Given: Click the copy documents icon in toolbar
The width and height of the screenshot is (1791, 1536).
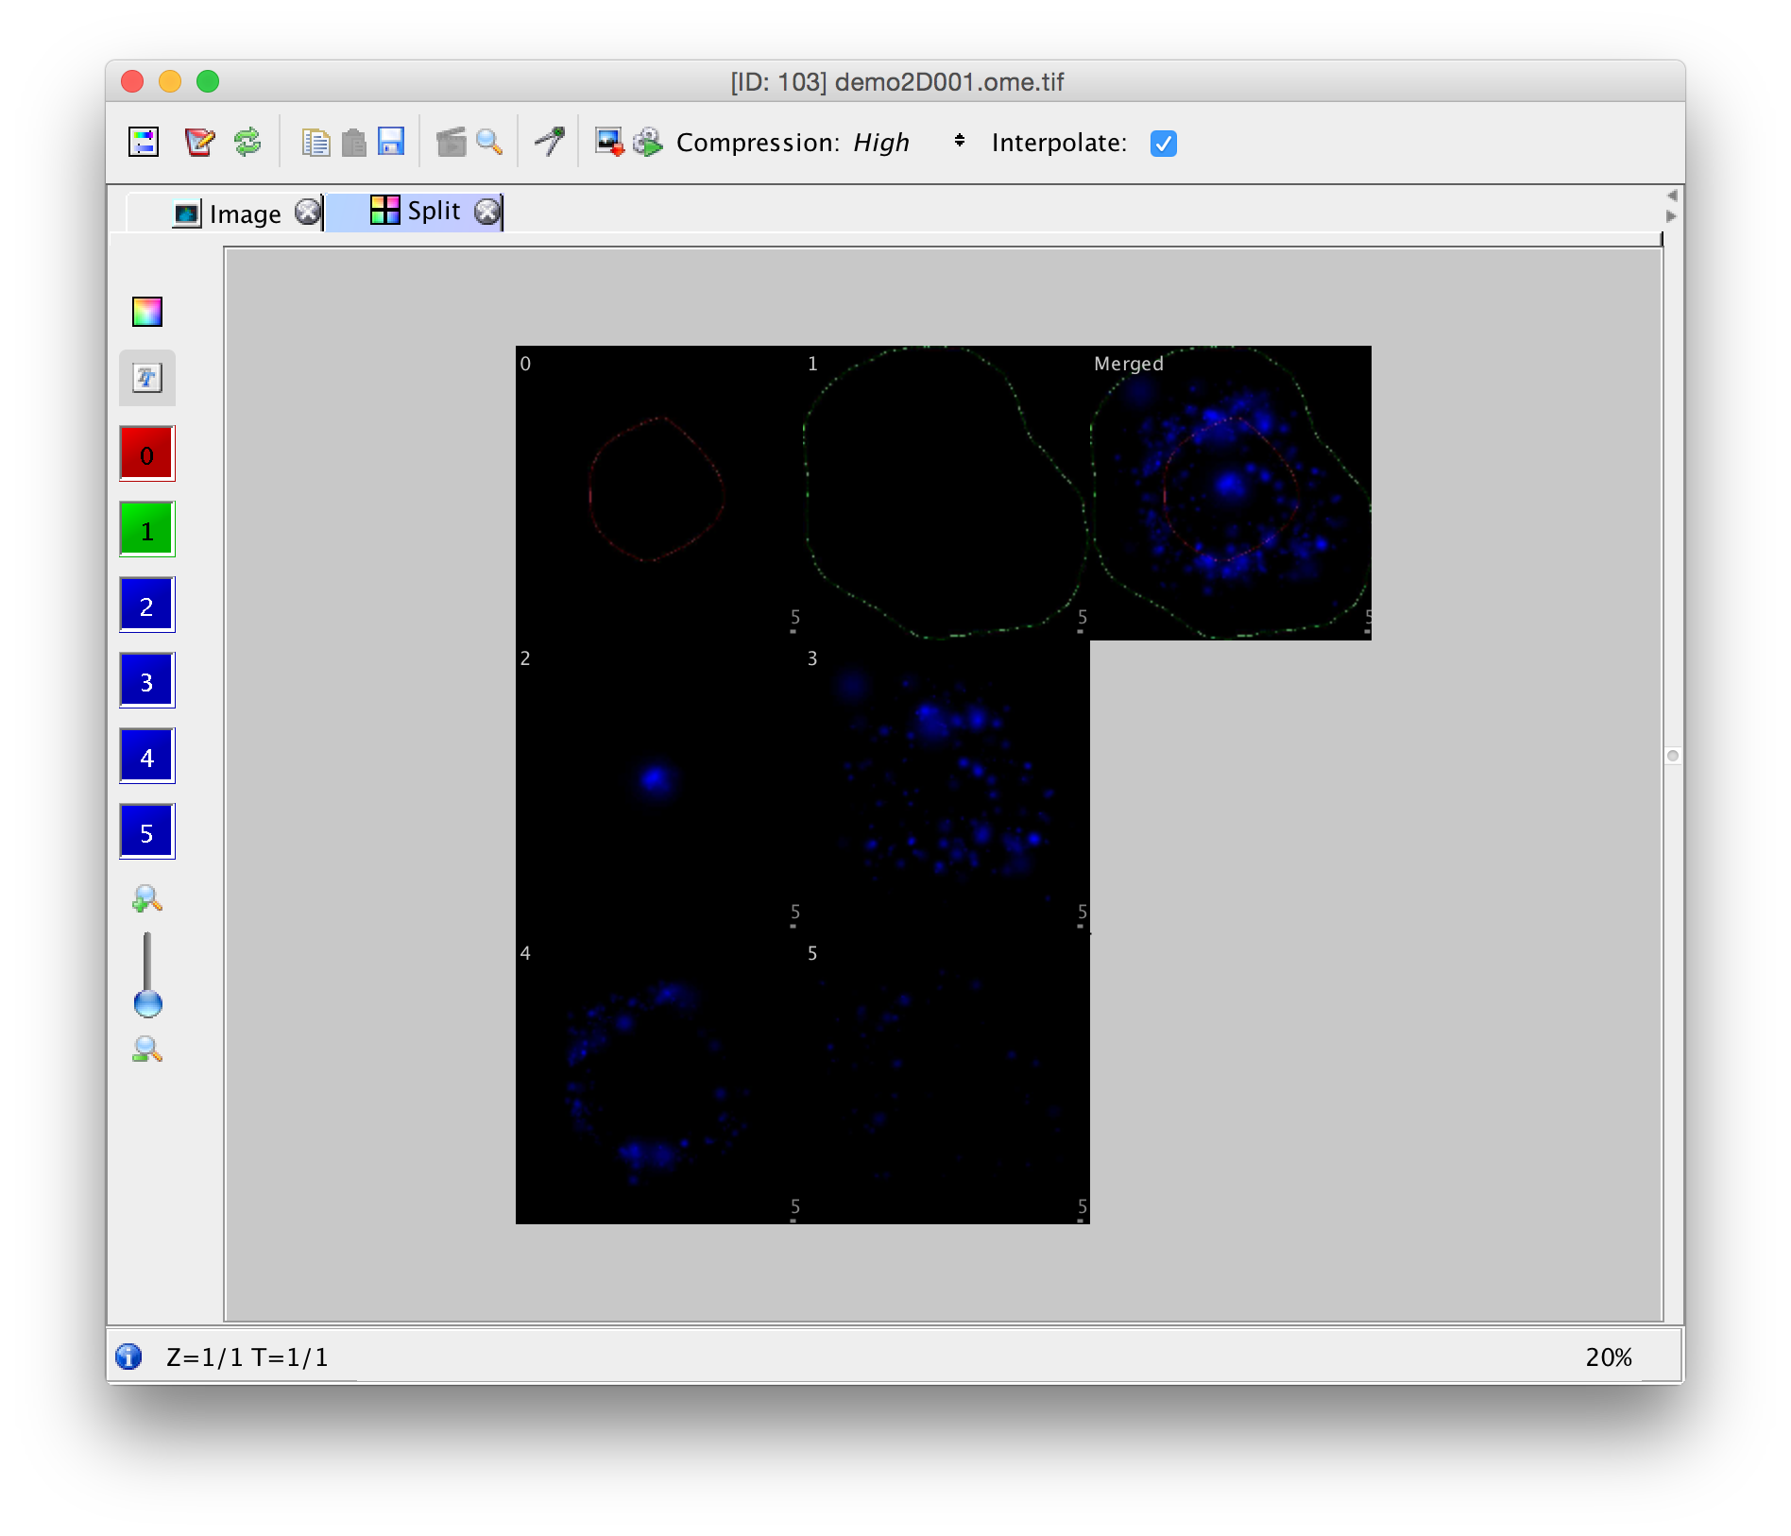Looking at the screenshot, I should click(316, 142).
